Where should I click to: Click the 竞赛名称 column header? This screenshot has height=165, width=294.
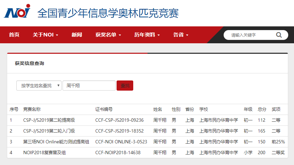(32, 109)
